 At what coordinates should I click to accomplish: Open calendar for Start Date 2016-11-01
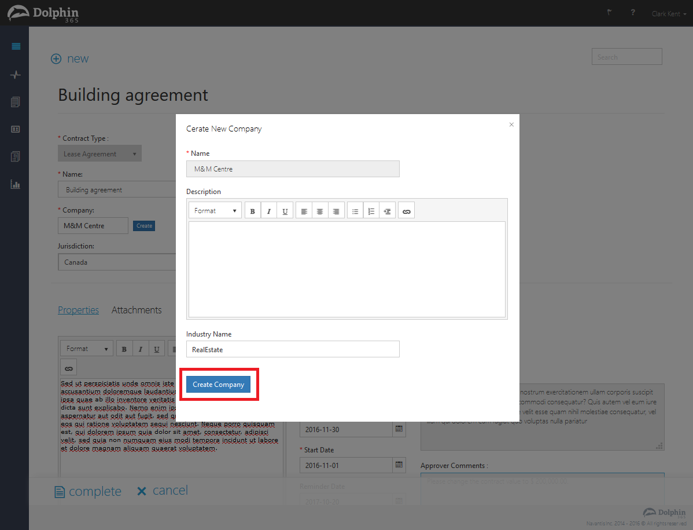click(x=399, y=465)
